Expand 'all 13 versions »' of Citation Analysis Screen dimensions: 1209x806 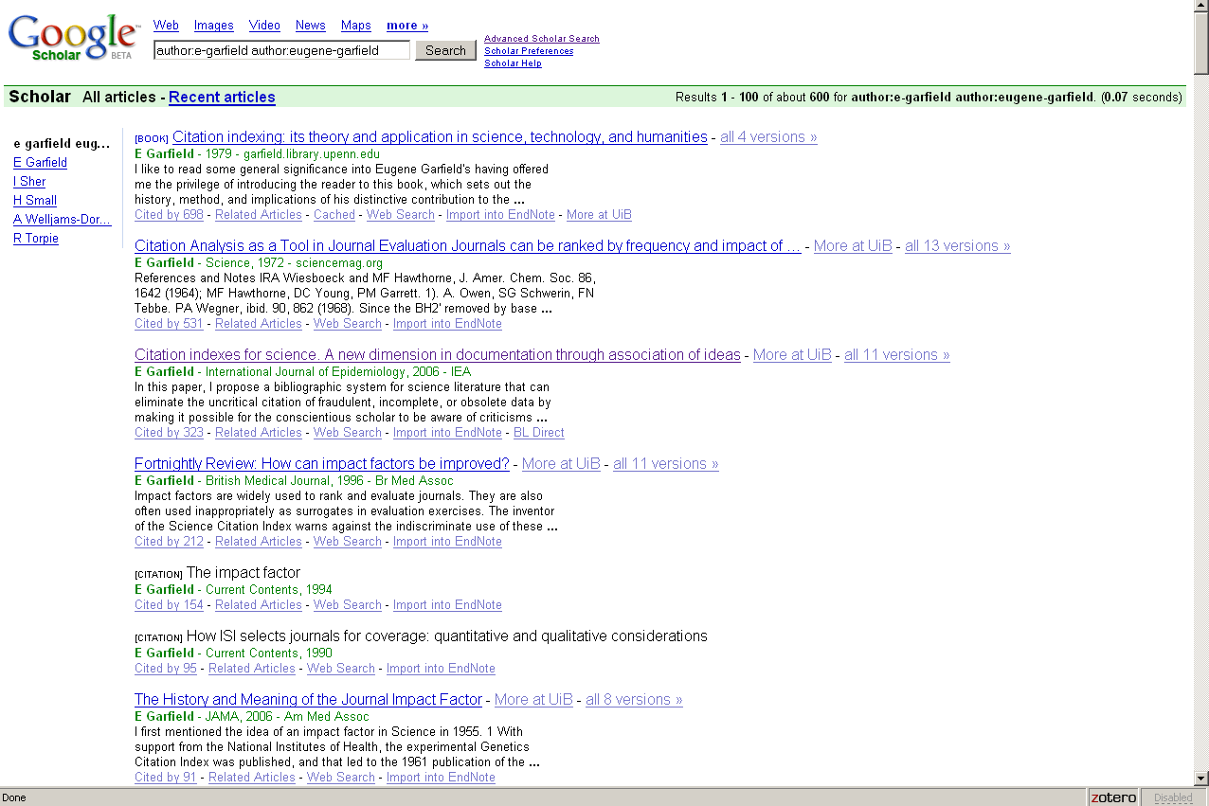(x=957, y=246)
